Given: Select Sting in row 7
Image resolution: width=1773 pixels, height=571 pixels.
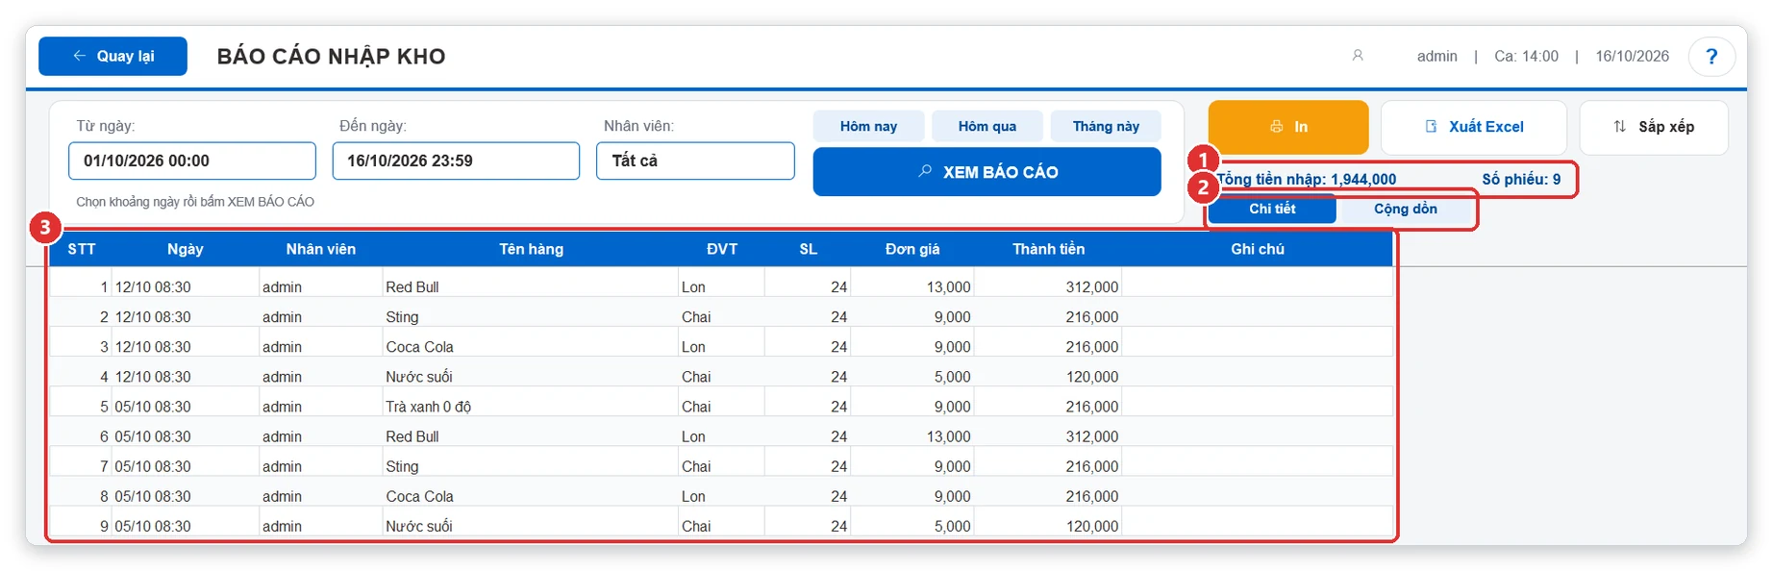Looking at the screenshot, I should [402, 465].
